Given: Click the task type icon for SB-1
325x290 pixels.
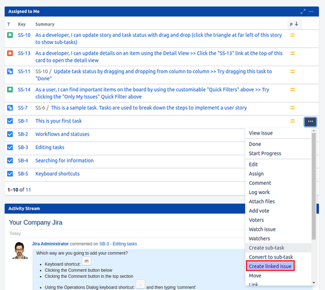Looking at the screenshot, I should coord(10,121).
